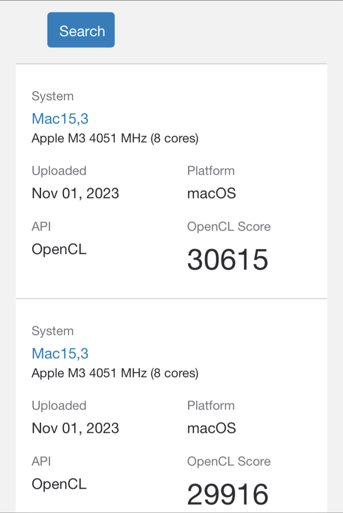Viewport: 343px width, 513px height.
Task: Click macOS platform value in second card
Action: tap(212, 428)
